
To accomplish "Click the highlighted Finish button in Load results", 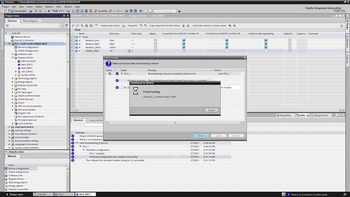I will click(x=201, y=136).
